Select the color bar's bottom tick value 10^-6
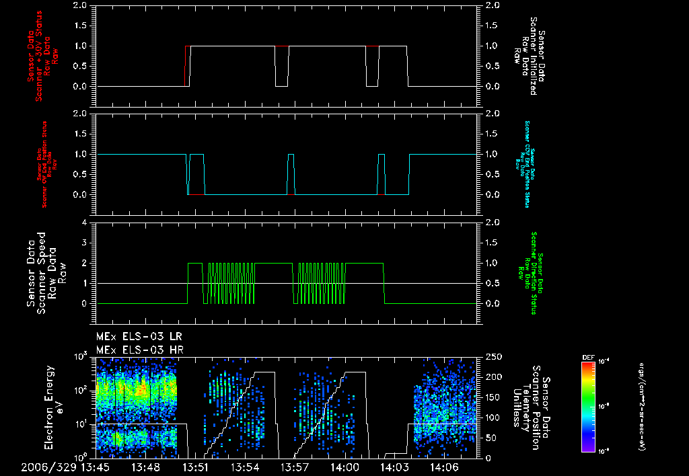Screen dimensions: 689x476 [x=604, y=451]
